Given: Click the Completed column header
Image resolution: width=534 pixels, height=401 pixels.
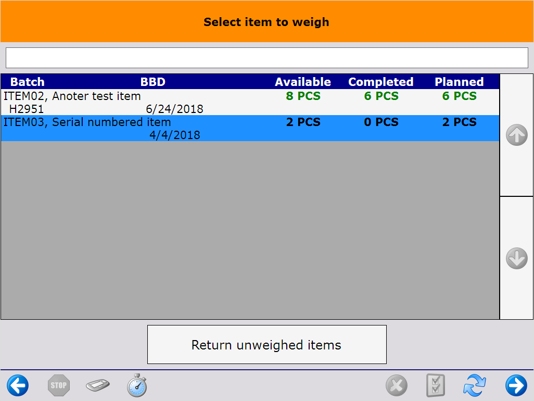Looking at the screenshot, I should (380, 82).
